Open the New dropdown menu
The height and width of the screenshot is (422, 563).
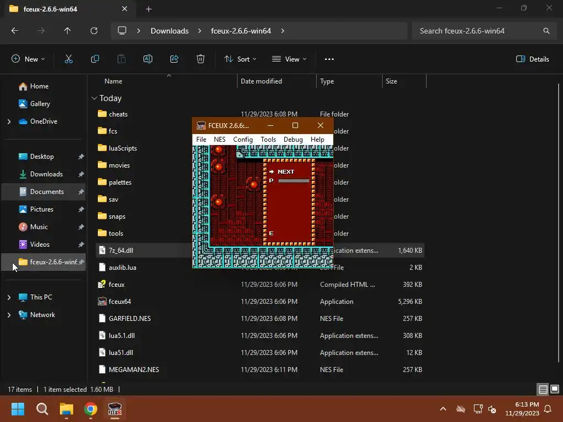[x=28, y=59]
